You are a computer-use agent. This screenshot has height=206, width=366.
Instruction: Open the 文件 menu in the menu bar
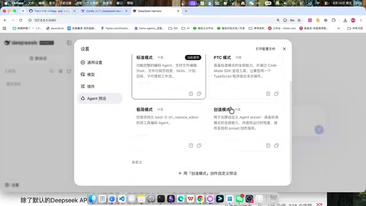31,3
